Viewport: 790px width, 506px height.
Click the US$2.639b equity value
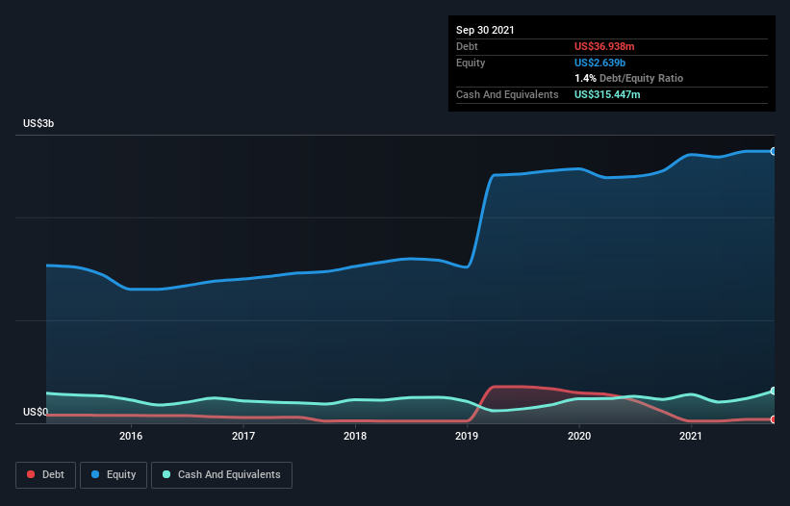tap(599, 63)
